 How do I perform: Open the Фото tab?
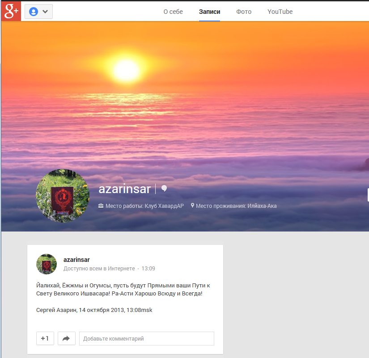(x=244, y=12)
